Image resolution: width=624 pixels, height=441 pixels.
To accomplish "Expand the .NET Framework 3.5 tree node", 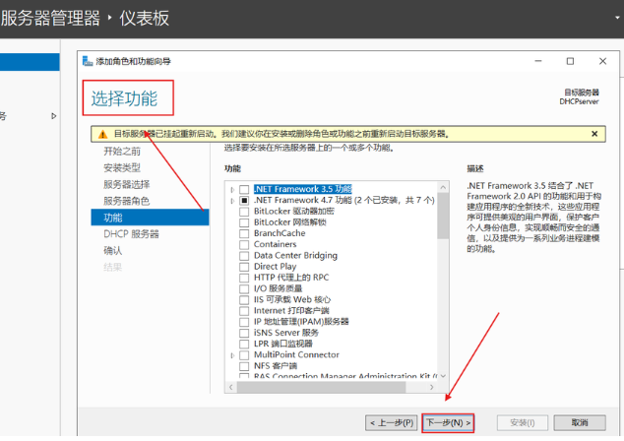I will (x=232, y=188).
